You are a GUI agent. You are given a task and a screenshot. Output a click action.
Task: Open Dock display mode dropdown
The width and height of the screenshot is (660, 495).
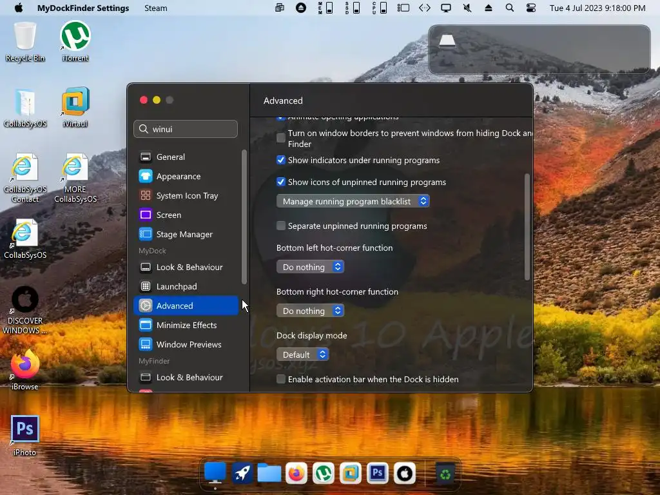pyautogui.click(x=303, y=354)
